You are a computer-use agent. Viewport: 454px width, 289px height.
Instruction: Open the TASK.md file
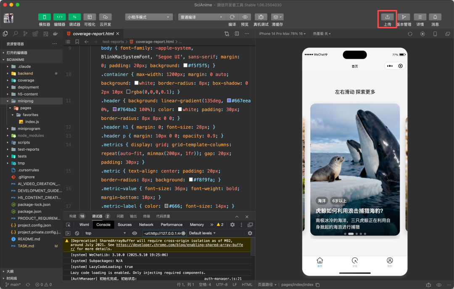pos(26,246)
